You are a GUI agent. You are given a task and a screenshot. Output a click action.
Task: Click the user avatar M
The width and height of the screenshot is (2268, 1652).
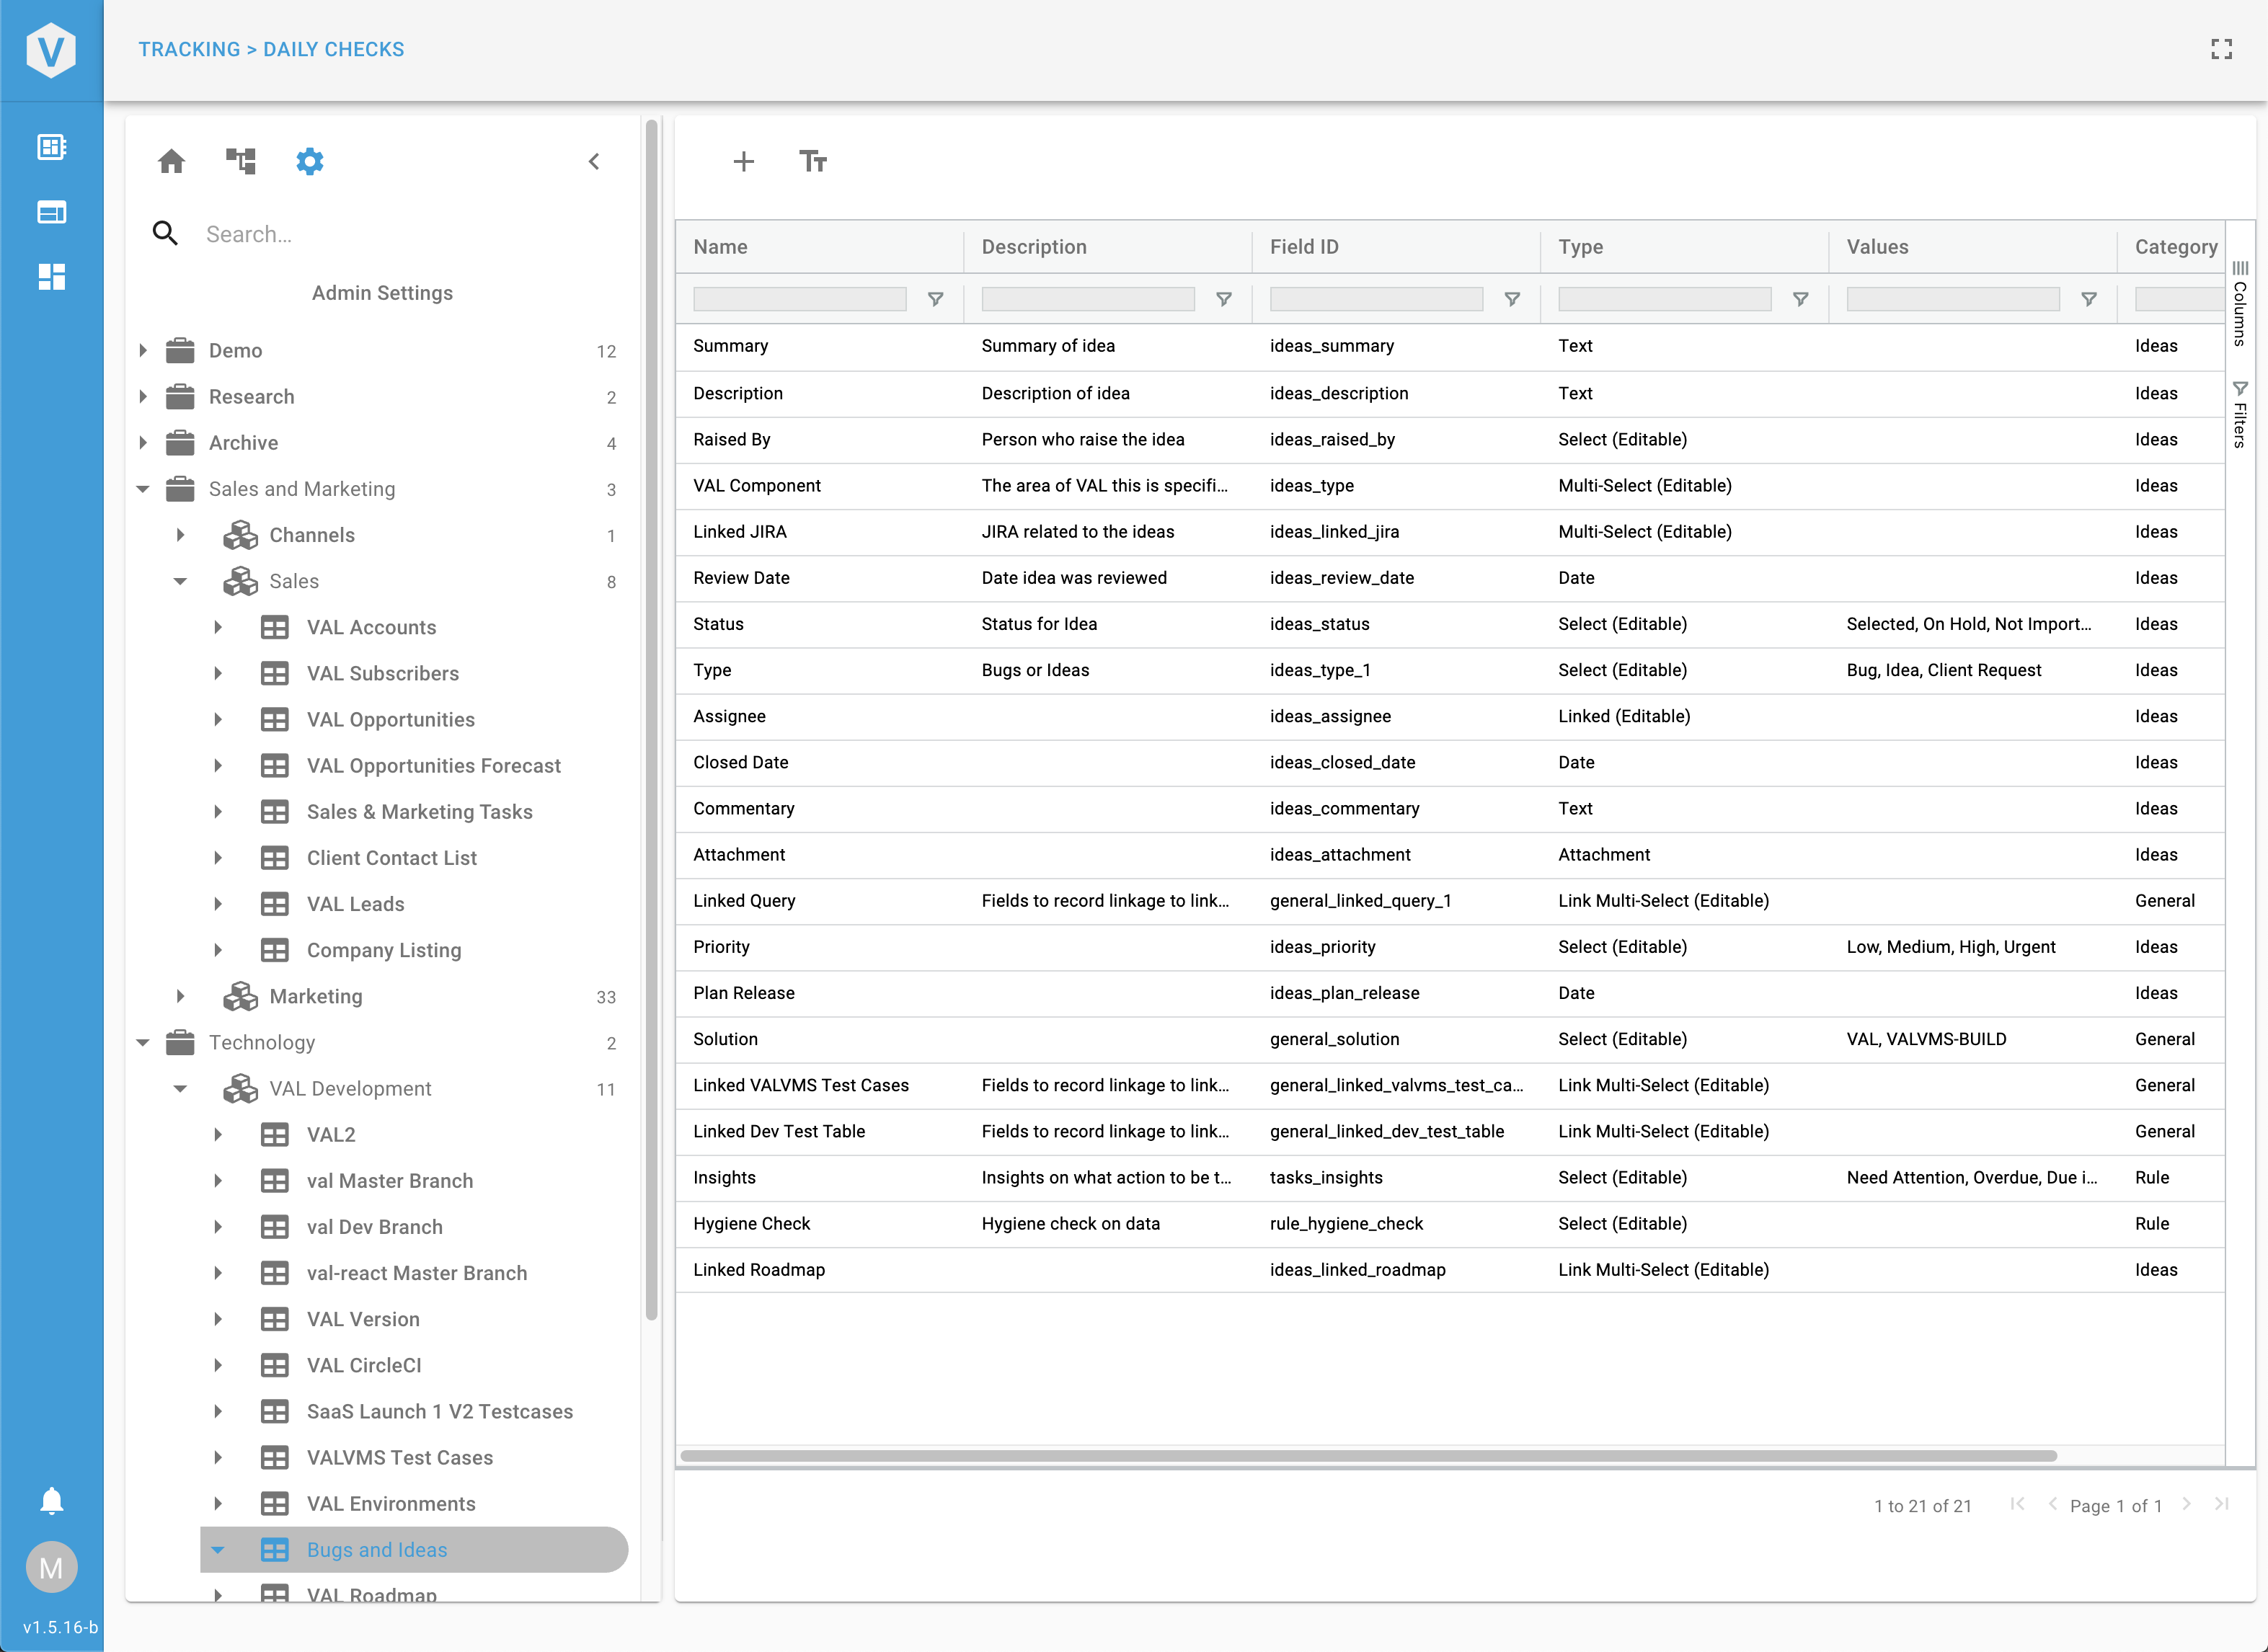51,1567
